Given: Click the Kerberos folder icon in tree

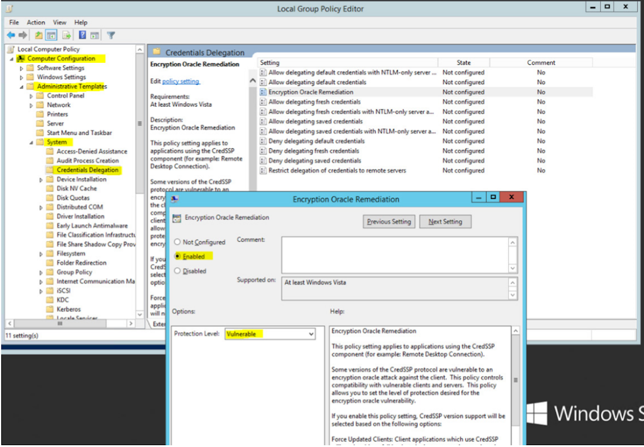Looking at the screenshot, I should pyautogui.click(x=50, y=310).
